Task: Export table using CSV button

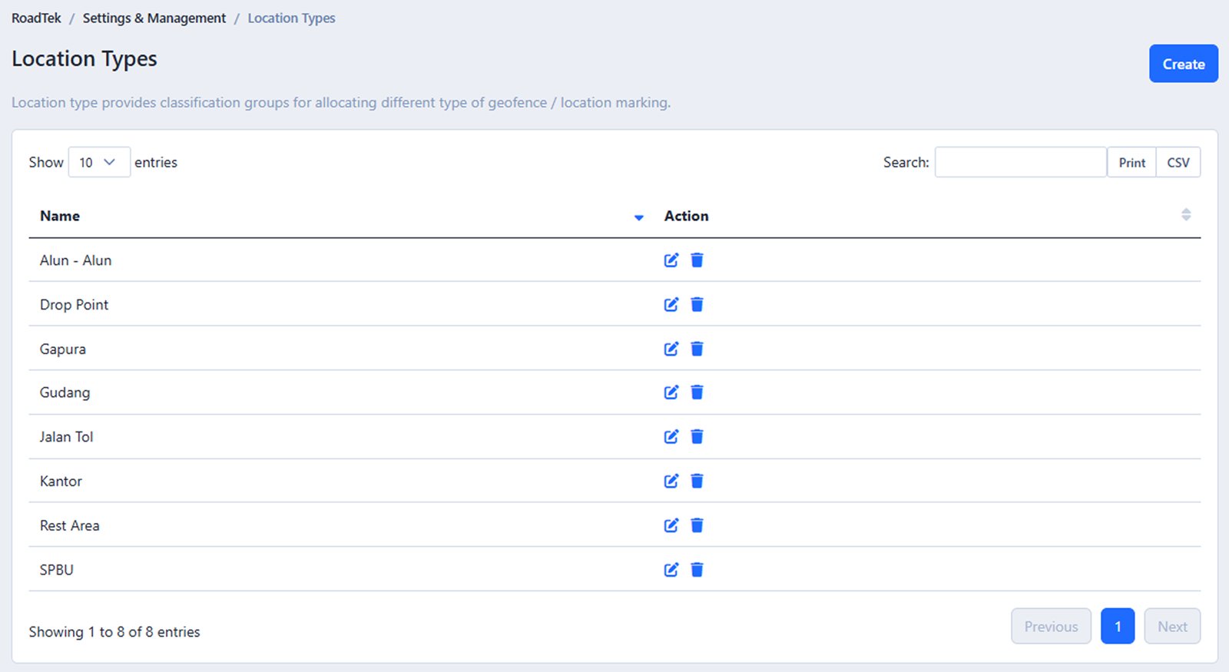Action: [1178, 162]
